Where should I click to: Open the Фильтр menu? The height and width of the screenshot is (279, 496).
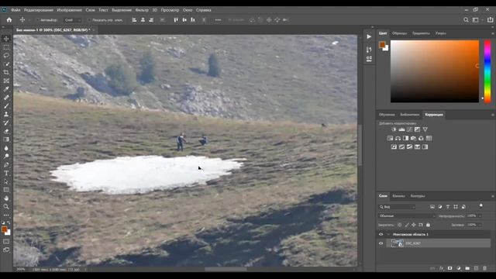142,10
